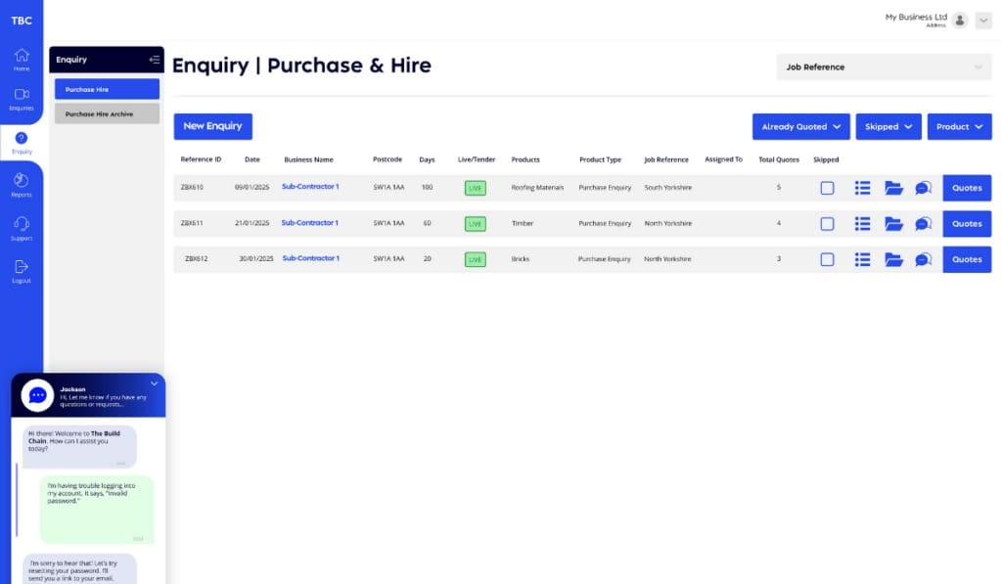Tick the Skipped checkbox for ZBX612
The height and width of the screenshot is (584, 1002).
tap(827, 260)
